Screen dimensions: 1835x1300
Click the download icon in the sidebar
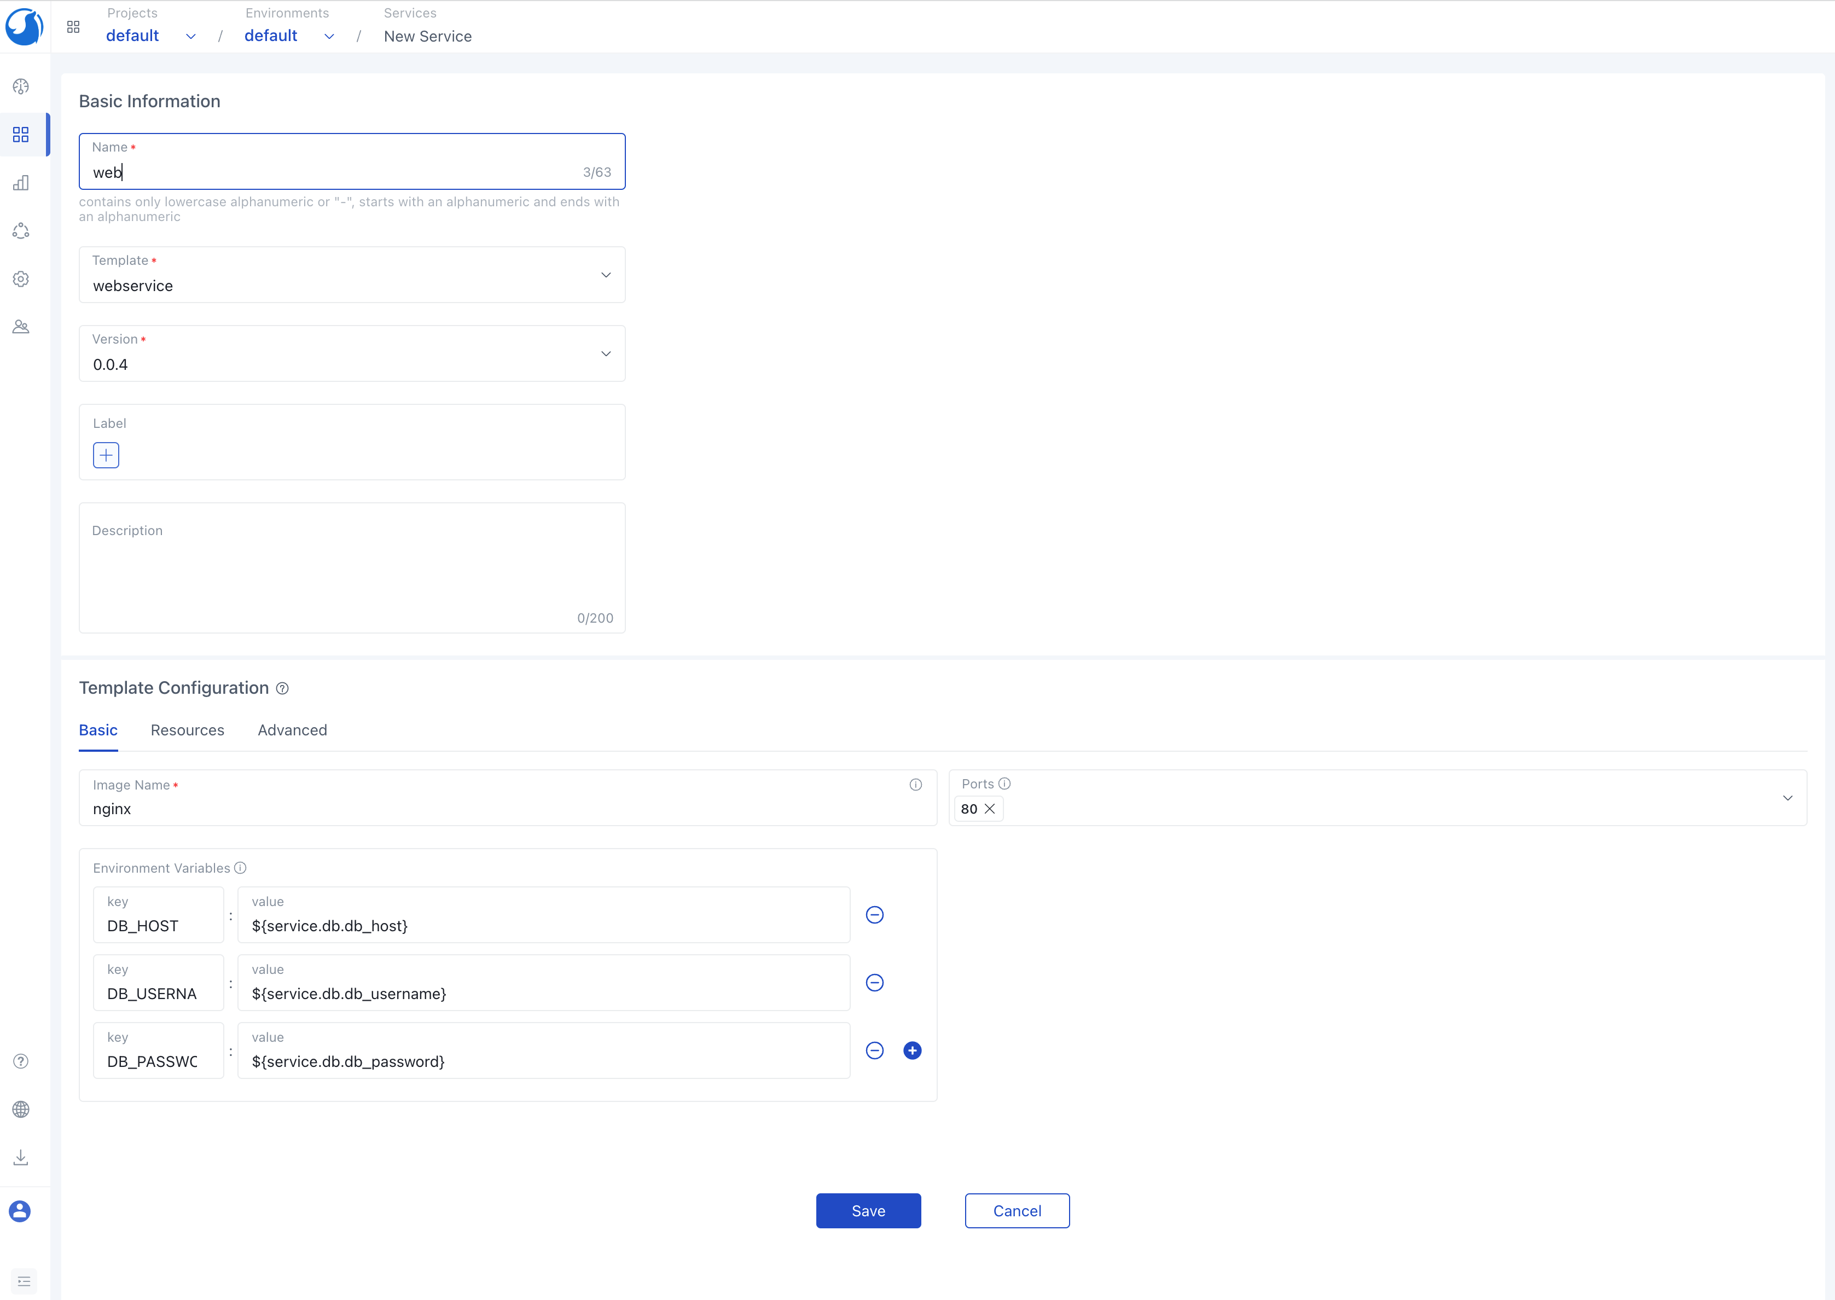pos(21,1158)
